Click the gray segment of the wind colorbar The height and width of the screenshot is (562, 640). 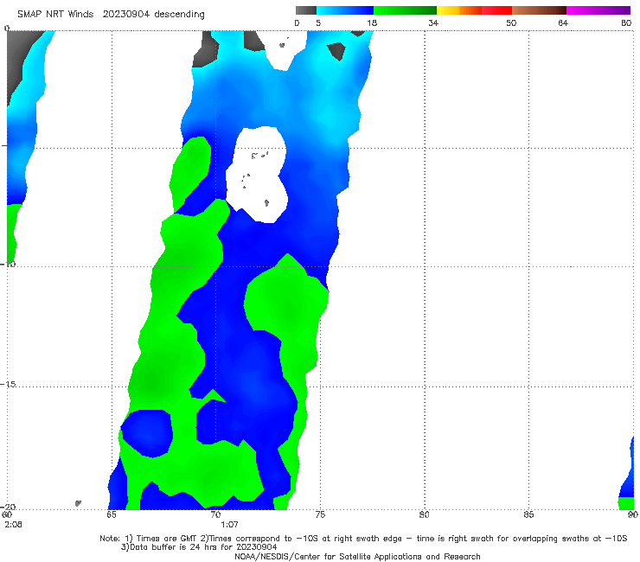(305, 10)
